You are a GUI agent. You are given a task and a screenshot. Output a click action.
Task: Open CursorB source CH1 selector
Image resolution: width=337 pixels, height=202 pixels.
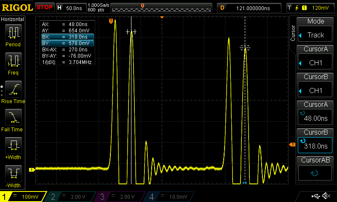pos(316,85)
